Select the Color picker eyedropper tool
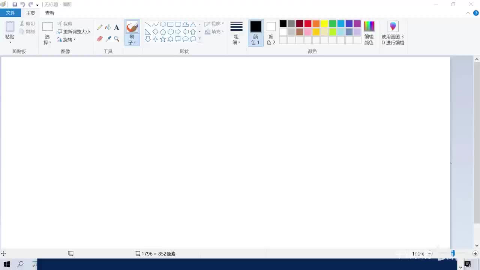 pyautogui.click(x=108, y=39)
